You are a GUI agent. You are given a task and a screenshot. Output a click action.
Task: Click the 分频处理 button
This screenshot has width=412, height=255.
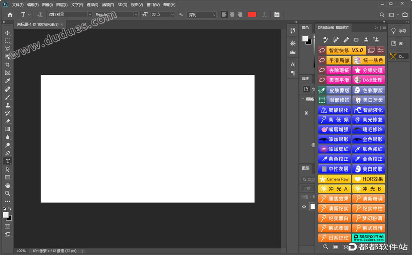(x=369, y=70)
